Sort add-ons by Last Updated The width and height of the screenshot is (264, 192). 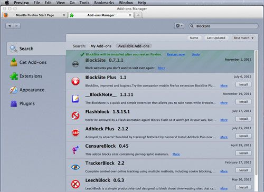pos(216,38)
